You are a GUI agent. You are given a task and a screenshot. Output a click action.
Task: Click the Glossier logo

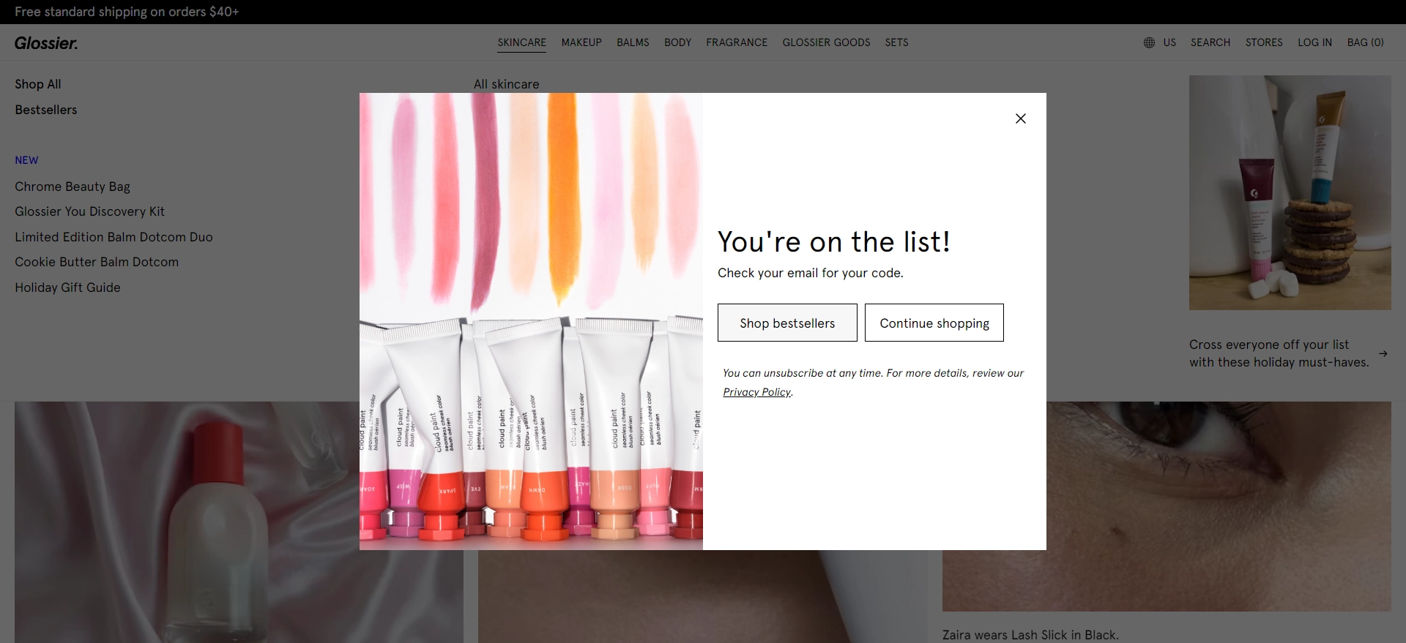[x=46, y=43]
